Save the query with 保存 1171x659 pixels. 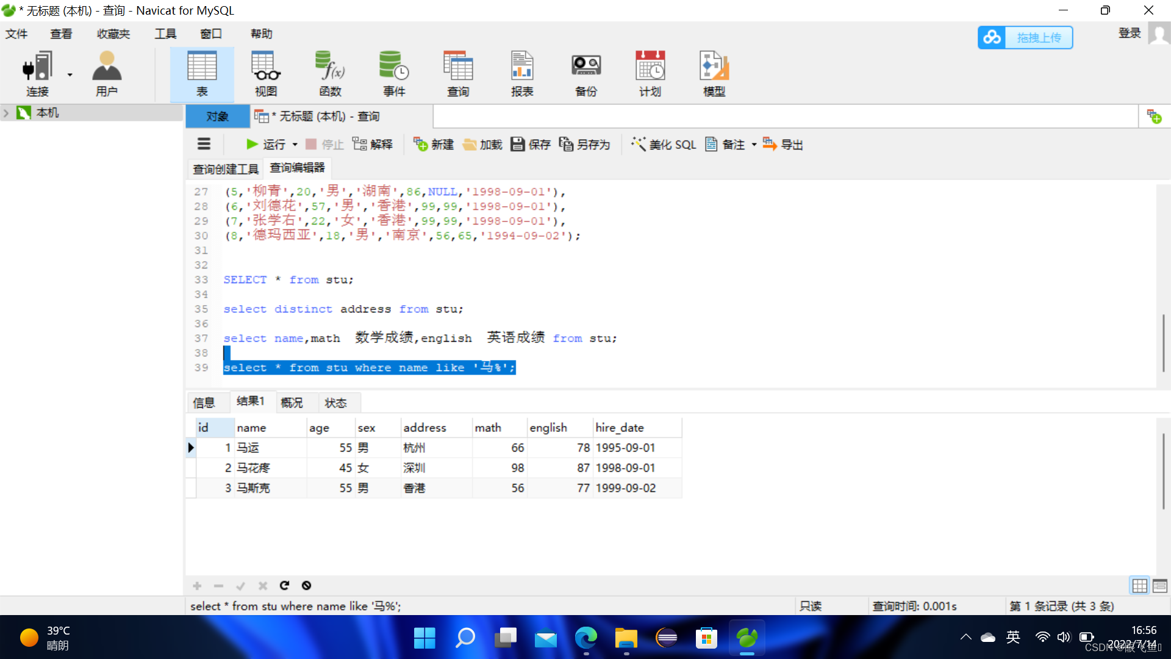[x=531, y=144]
